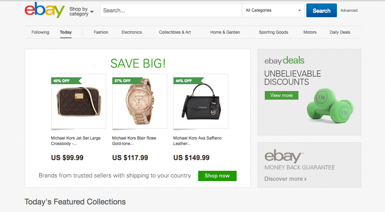Viewport: 385px width, 212px height.
Task: Select the Following tab
Action: [x=40, y=32]
